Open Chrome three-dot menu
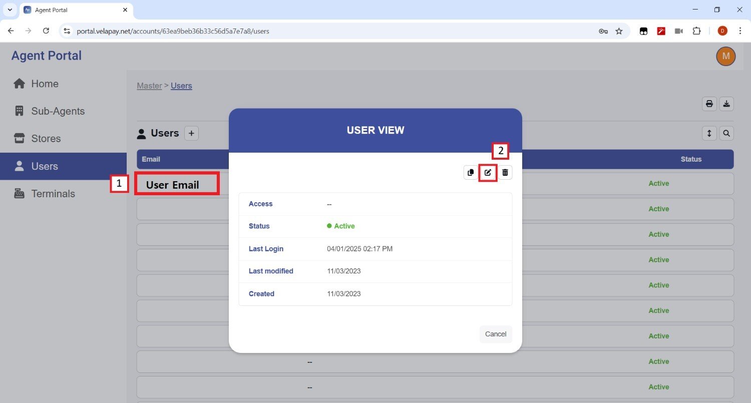The height and width of the screenshot is (403, 751). click(740, 31)
